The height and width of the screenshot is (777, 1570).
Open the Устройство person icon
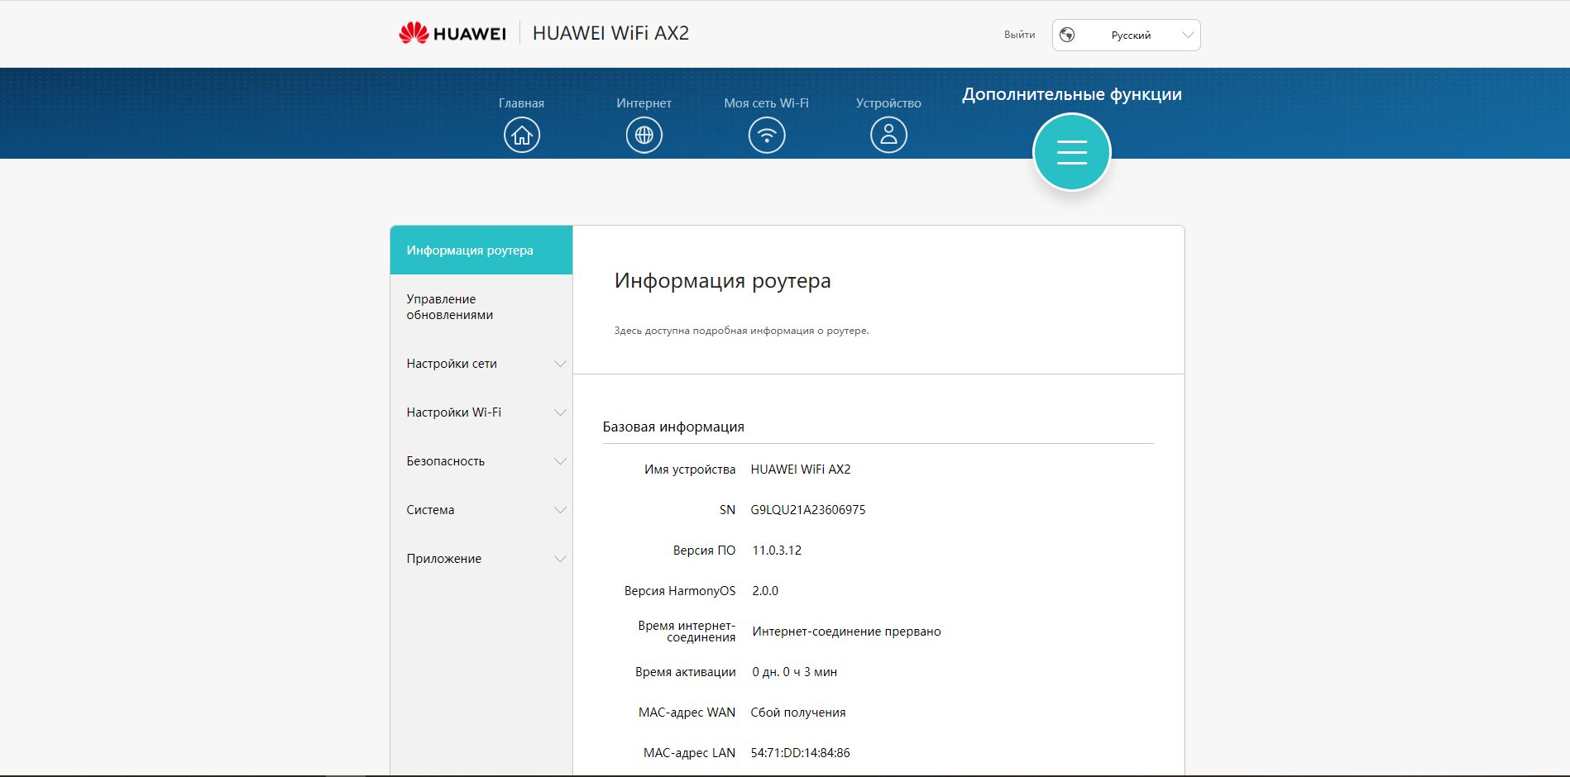click(x=888, y=135)
